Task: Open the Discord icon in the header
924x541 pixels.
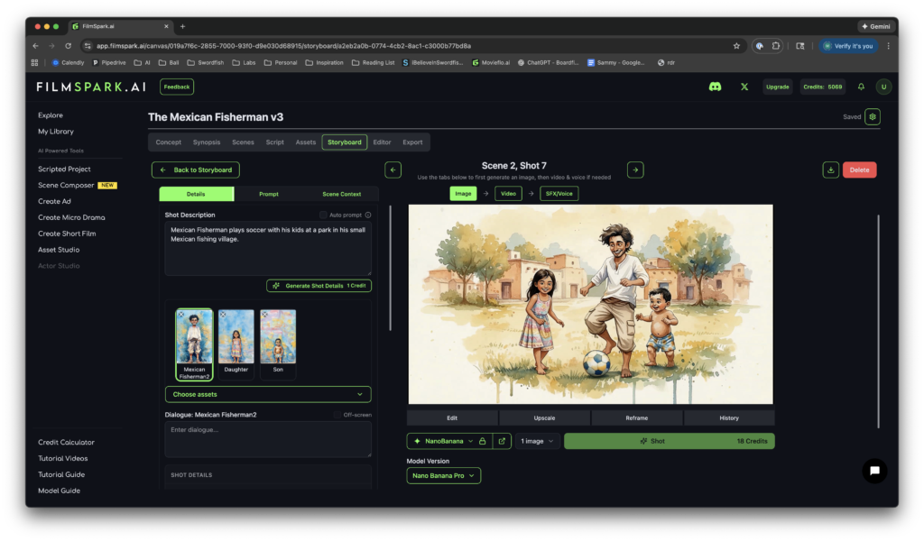Action: (x=714, y=87)
